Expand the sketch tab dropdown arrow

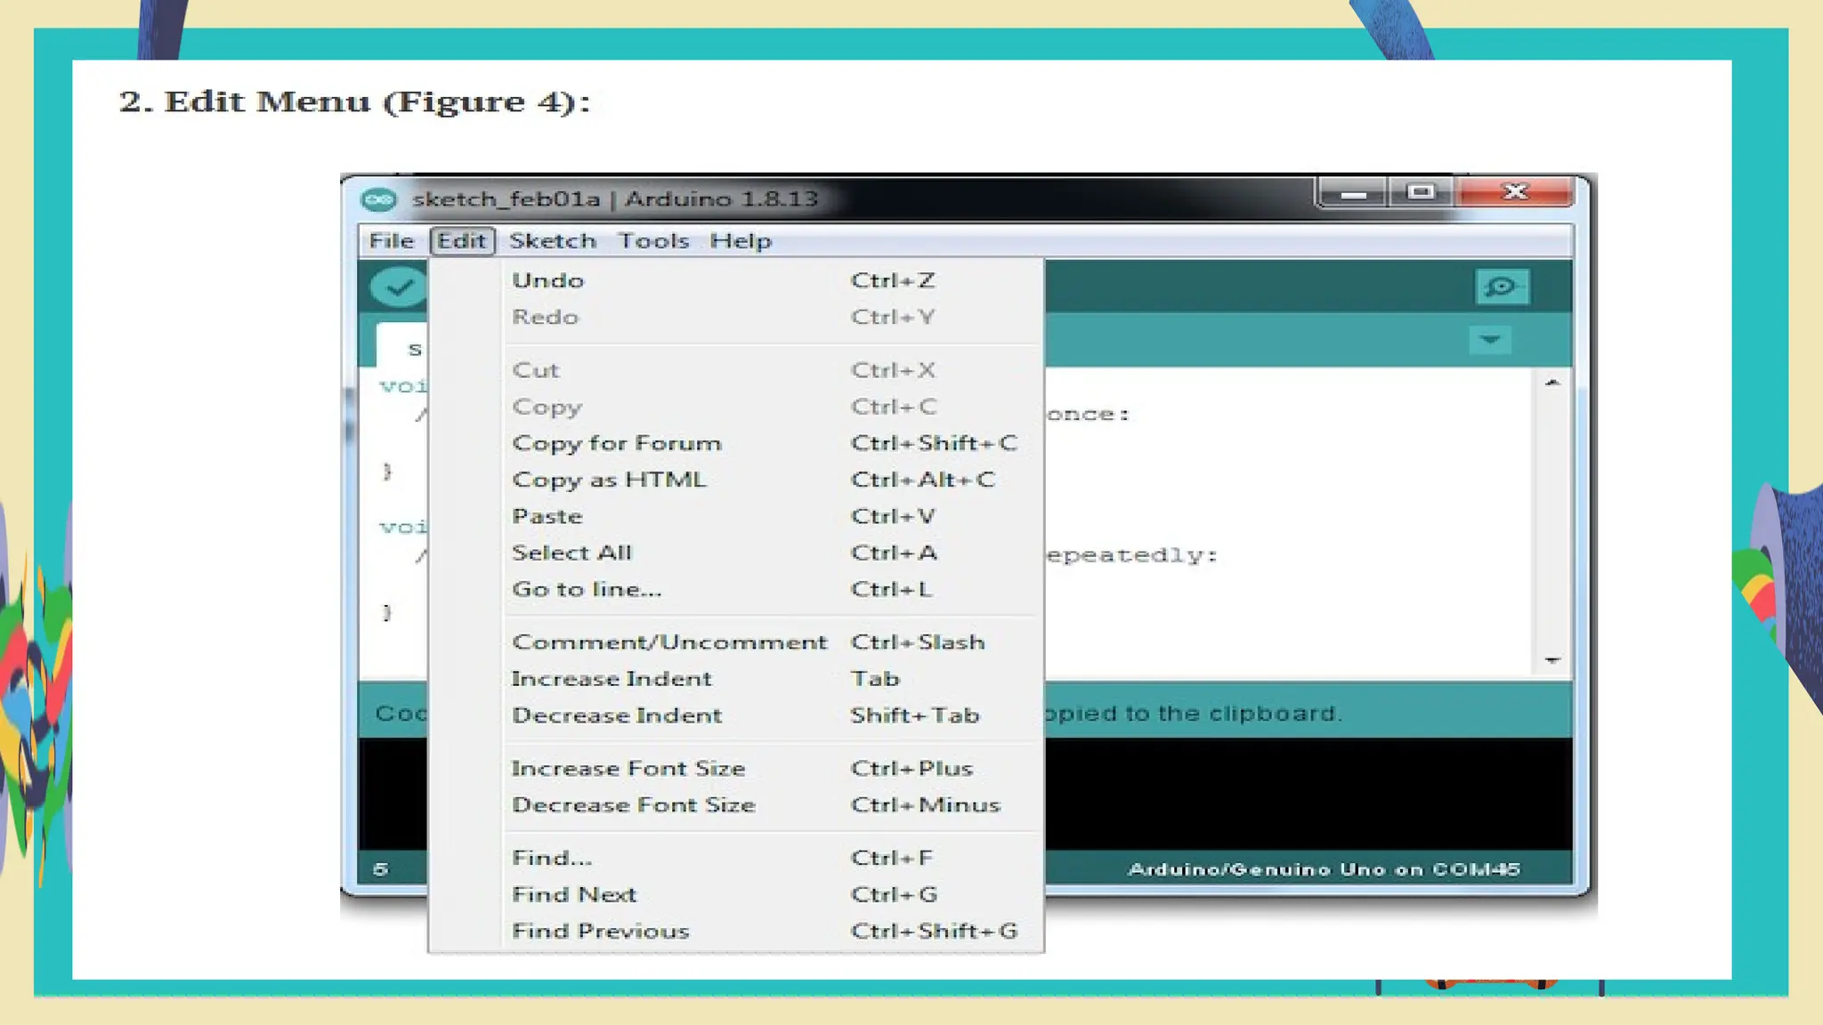point(1489,340)
